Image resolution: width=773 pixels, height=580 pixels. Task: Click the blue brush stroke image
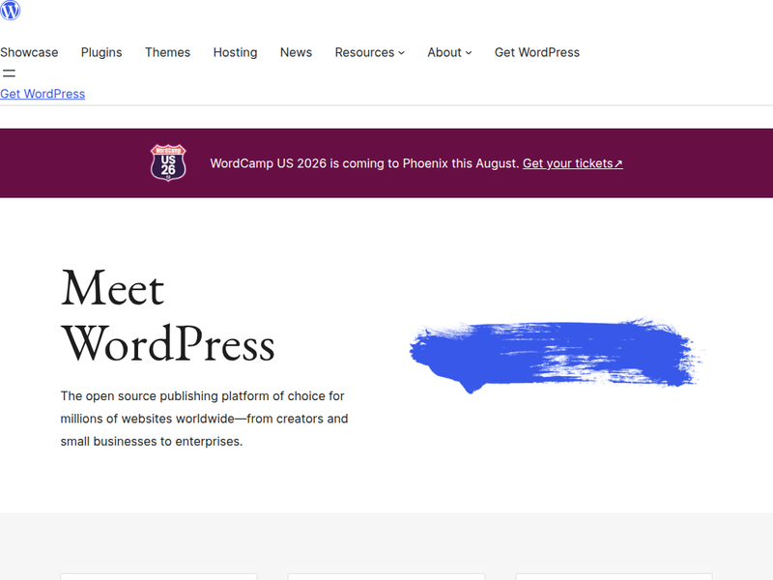tap(557, 355)
